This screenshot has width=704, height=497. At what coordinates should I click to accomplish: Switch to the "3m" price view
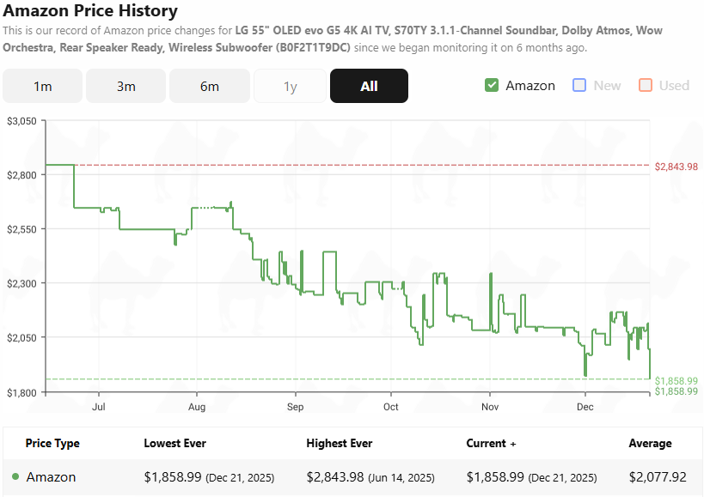click(125, 86)
